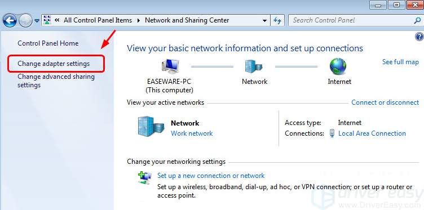Open Control Panel Home link
The width and height of the screenshot is (424, 210).
(x=48, y=43)
